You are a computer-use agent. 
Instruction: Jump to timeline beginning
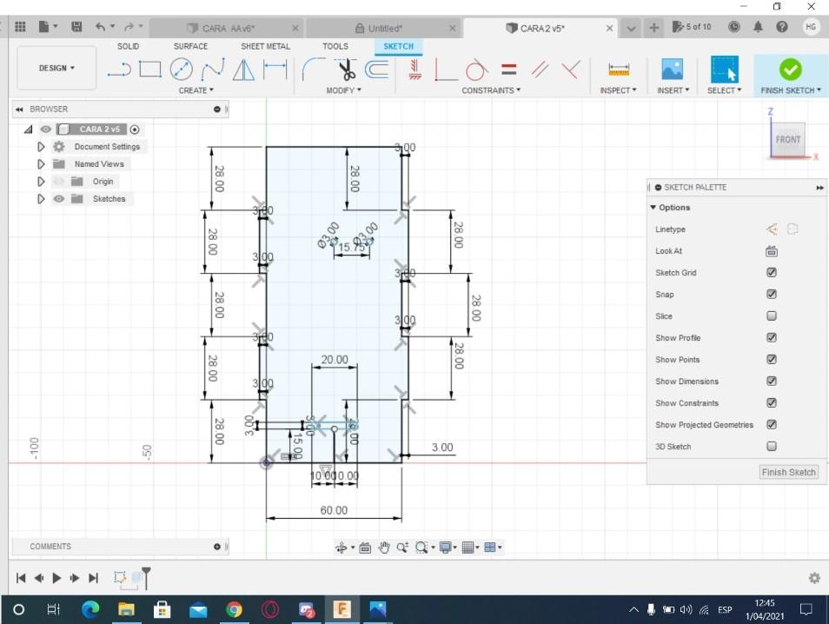pyautogui.click(x=21, y=578)
